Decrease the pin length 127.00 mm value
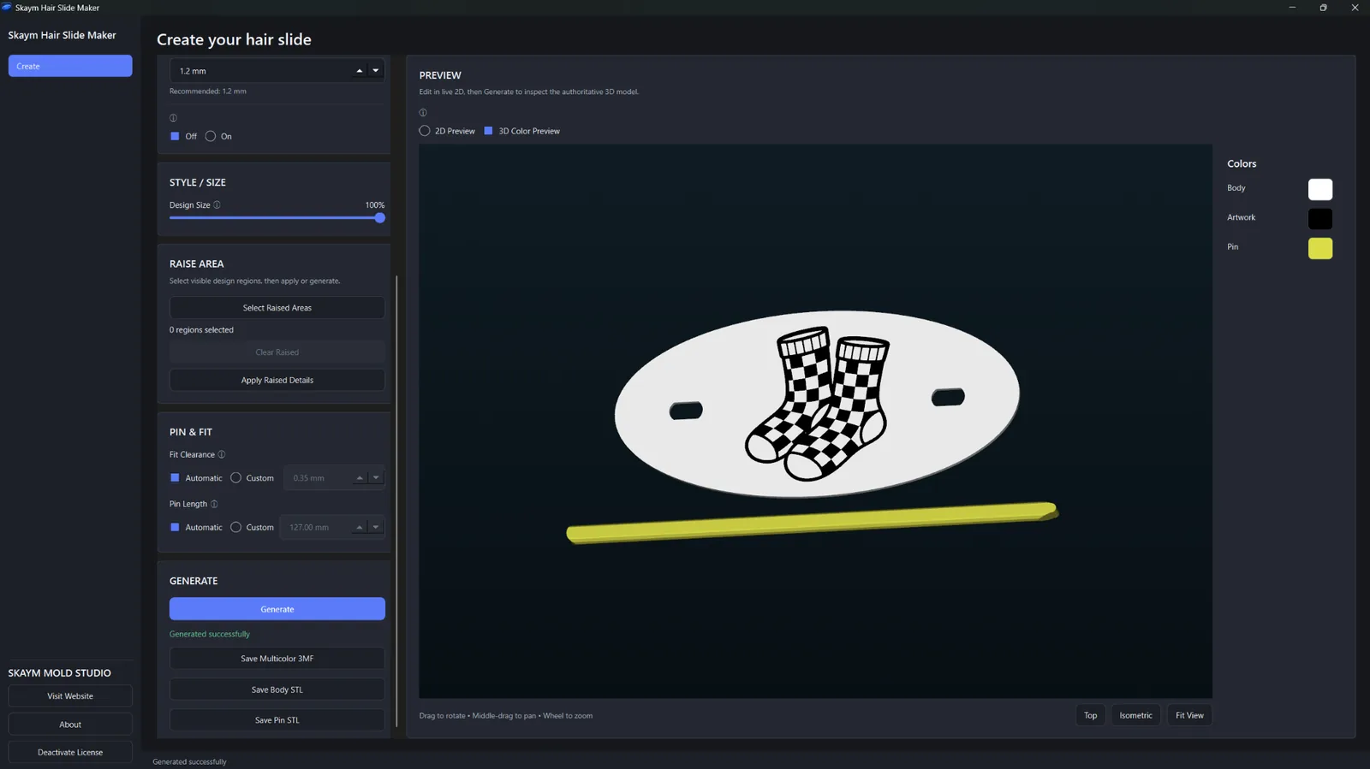The width and height of the screenshot is (1370, 769). tap(376, 528)
